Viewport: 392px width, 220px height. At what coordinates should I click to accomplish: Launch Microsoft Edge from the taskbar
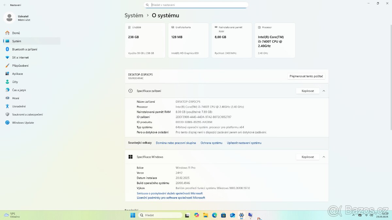[214, 215]
